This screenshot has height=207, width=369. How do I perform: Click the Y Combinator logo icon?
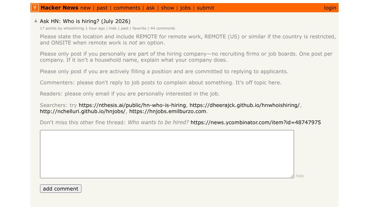(x=35, y=8)
